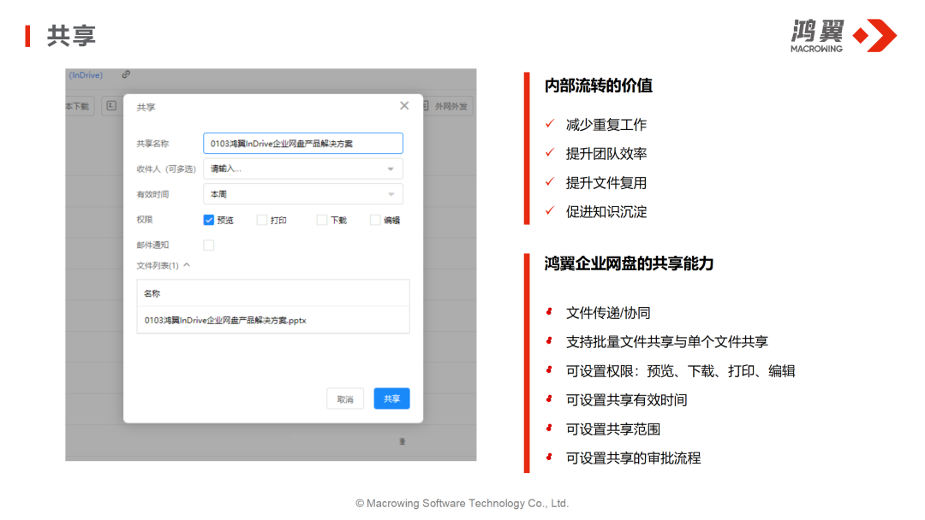
Task: Click the 可设置共享的审批流程 bullet text
Action: [x=633, y=458]
